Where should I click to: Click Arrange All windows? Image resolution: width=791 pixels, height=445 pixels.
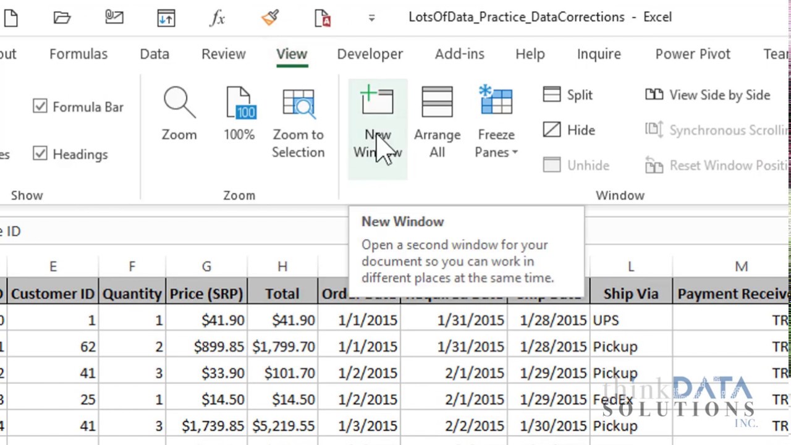tap(437, 122)
